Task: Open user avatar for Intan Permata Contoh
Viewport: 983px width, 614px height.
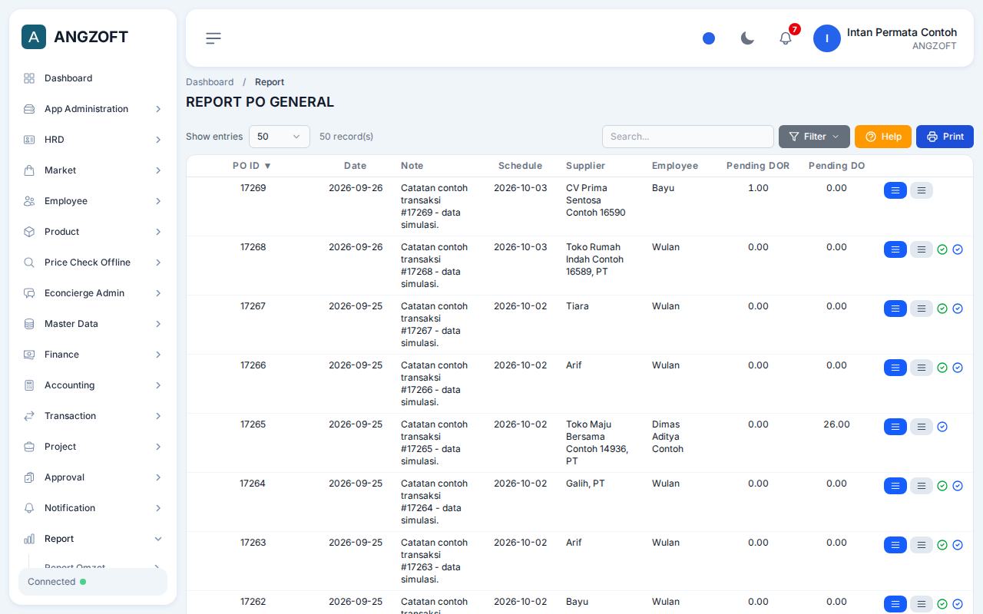Action: pos(827,38)
